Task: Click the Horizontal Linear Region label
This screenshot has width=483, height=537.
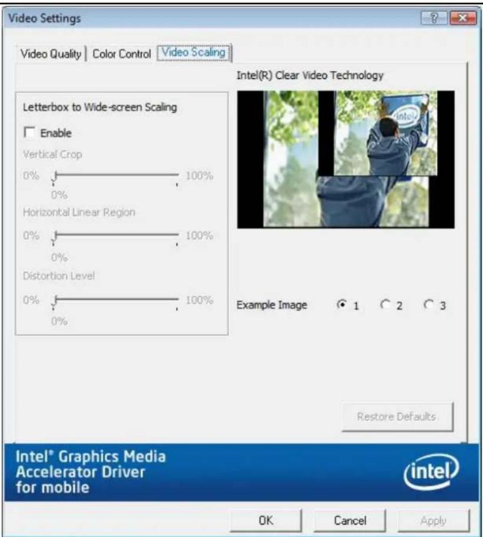Action: coord(79,213)
